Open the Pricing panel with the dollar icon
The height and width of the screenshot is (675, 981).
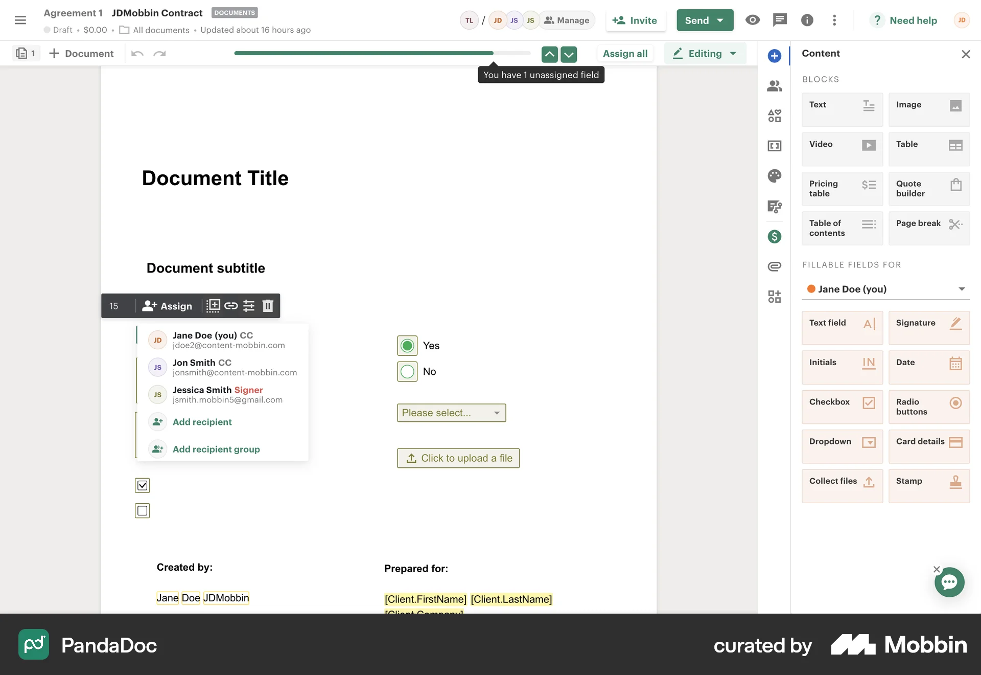tap(775, 236)
